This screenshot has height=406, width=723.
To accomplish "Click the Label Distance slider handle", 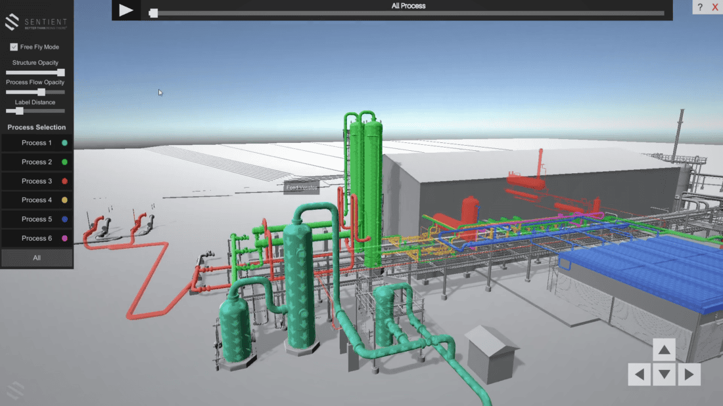I will pos(18,111).
